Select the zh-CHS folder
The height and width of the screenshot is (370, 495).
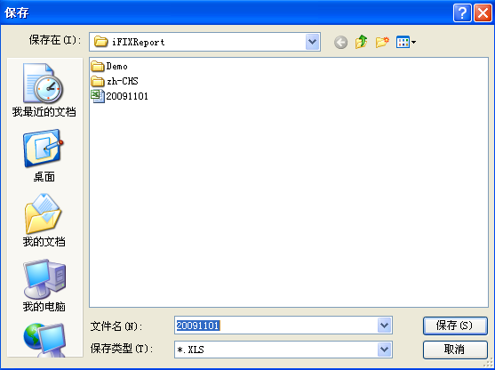[115, 81]
